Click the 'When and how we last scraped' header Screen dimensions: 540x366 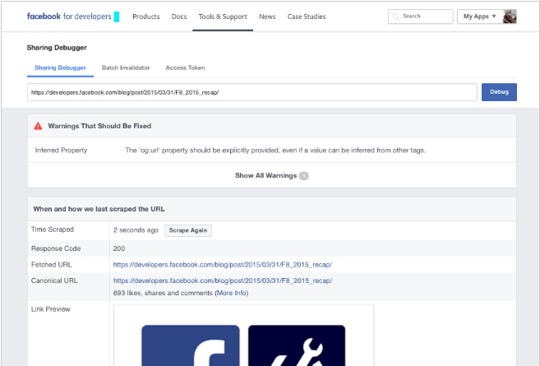pyautogui.click(x=99, y=209)
